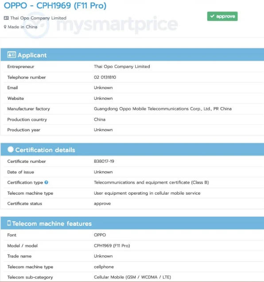Open the OPPO - CPH1969 (F11 Pro) title
Viewport: 264px width, 282px height.
click(x=55, y=6)
